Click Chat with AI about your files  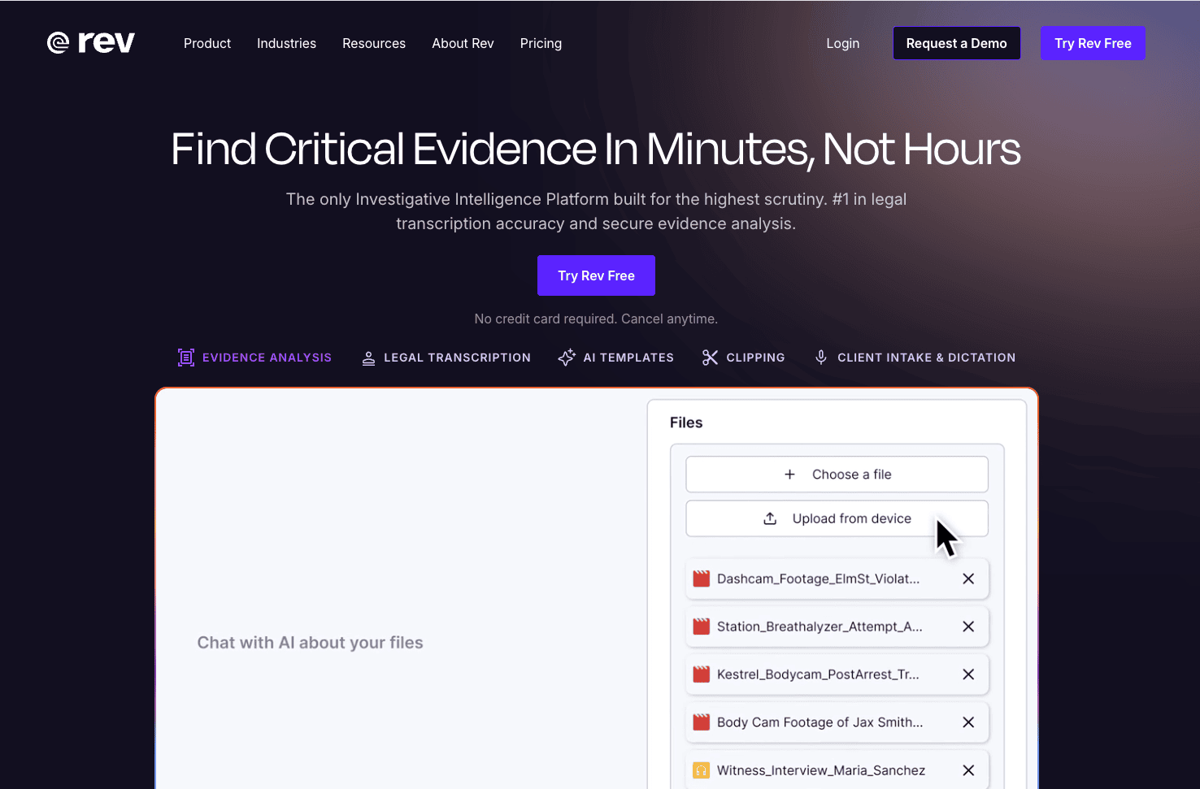pos(310,643)
